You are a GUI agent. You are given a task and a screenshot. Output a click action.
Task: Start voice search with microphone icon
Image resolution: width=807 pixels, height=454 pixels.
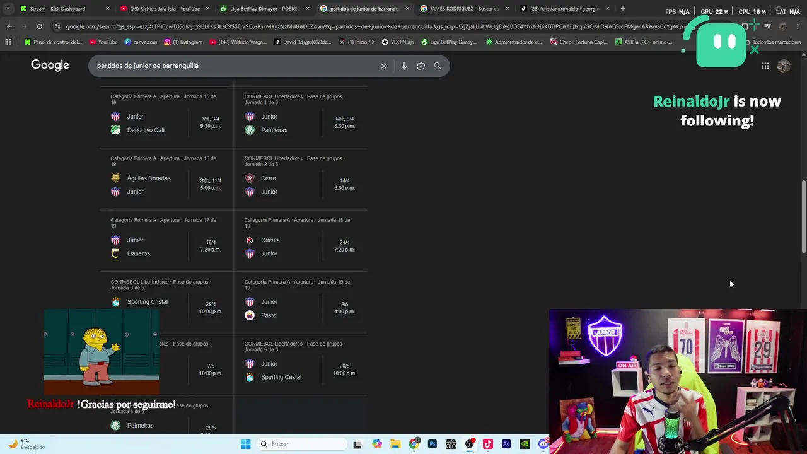[404, 66]
